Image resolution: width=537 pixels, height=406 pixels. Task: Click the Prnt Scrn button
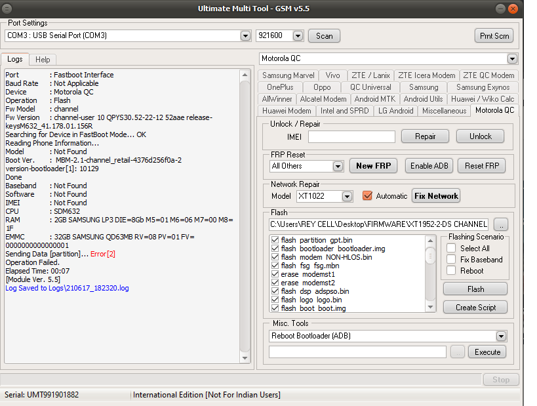[494, 36]
